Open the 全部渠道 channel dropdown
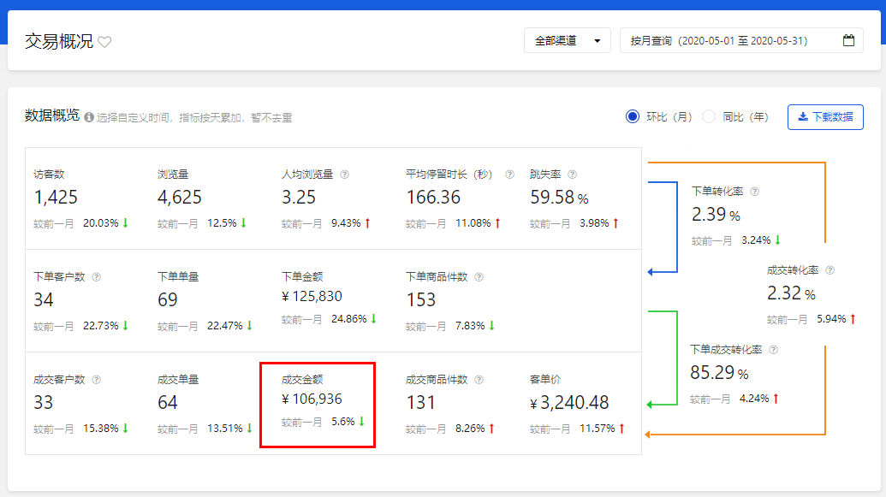Viewport: 886px width, 497px height. (x=568, y=41)
